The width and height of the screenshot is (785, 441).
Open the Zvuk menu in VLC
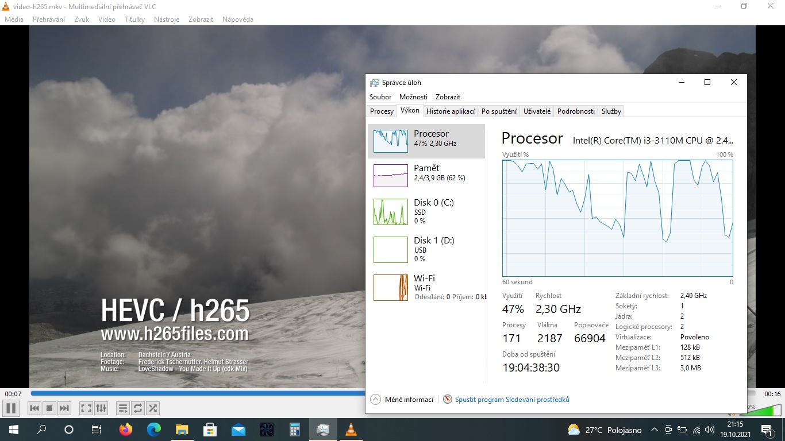[82, 20]
